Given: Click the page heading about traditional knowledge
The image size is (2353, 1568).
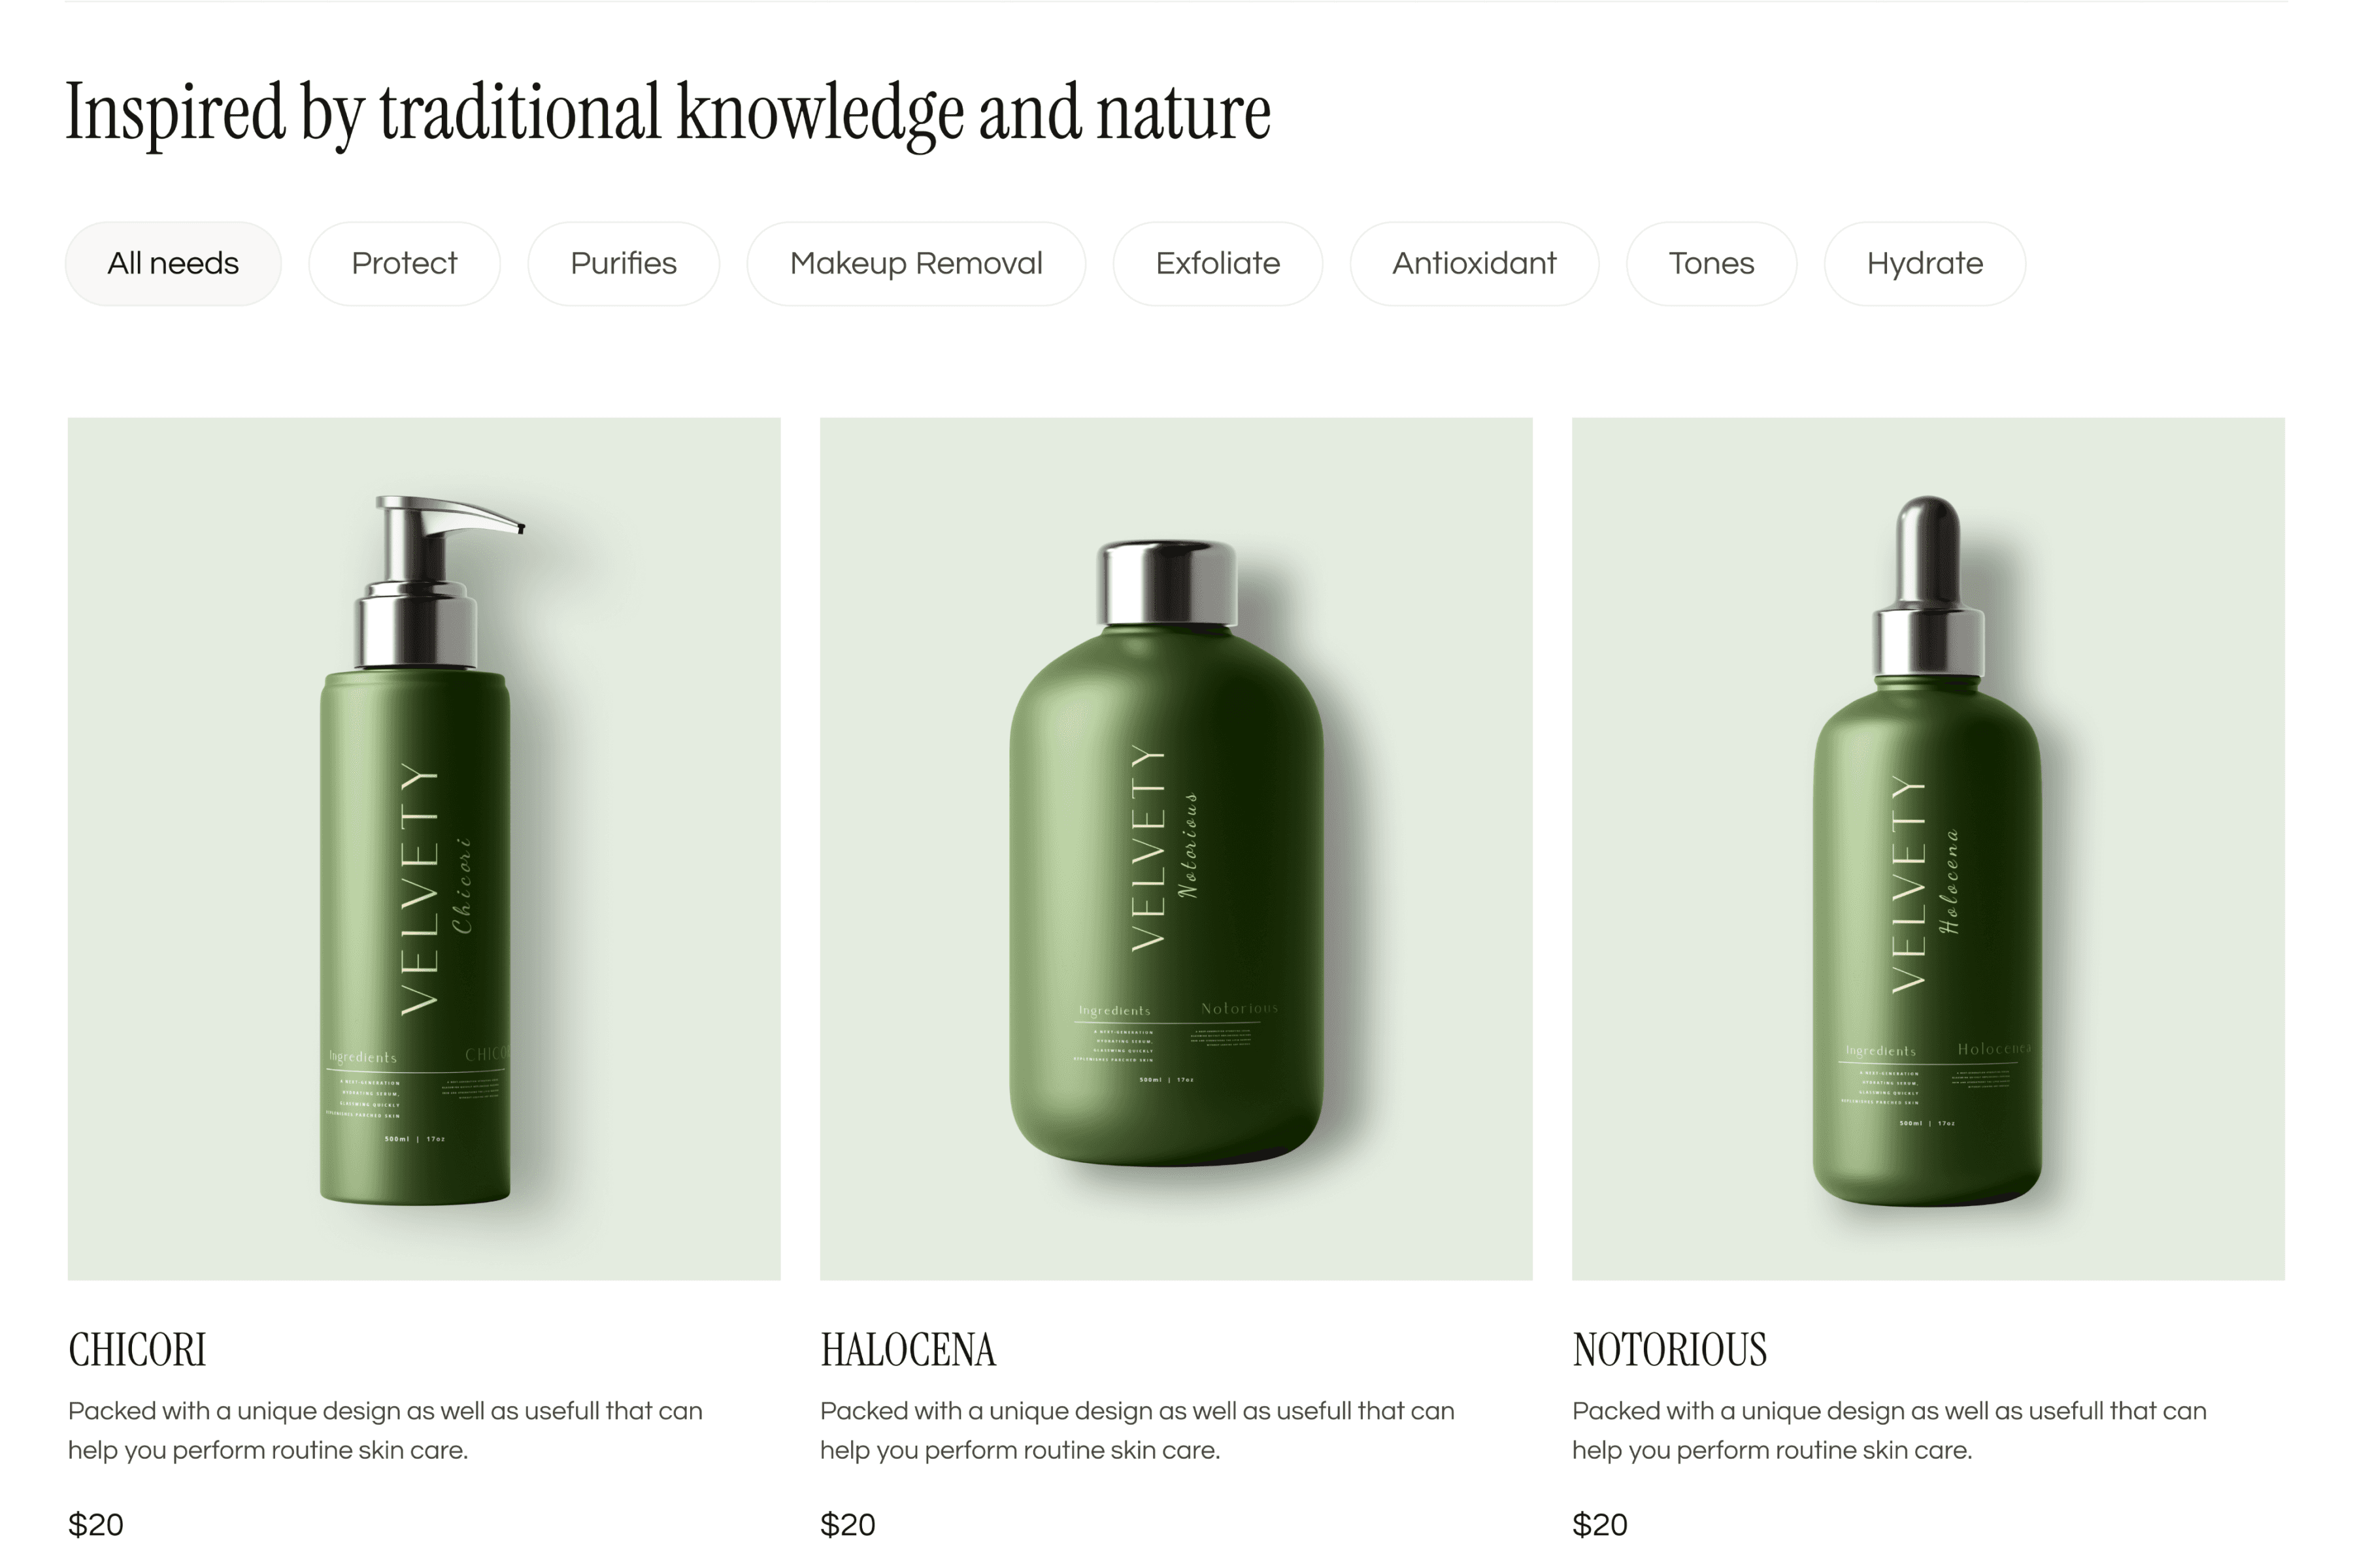Looking at the screenshot, I should click(x=668, y=113).
